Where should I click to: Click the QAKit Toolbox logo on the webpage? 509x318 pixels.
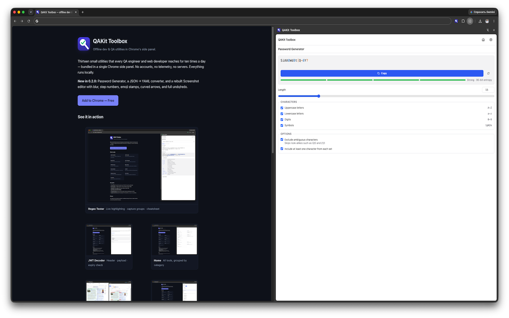click(84, 44)
